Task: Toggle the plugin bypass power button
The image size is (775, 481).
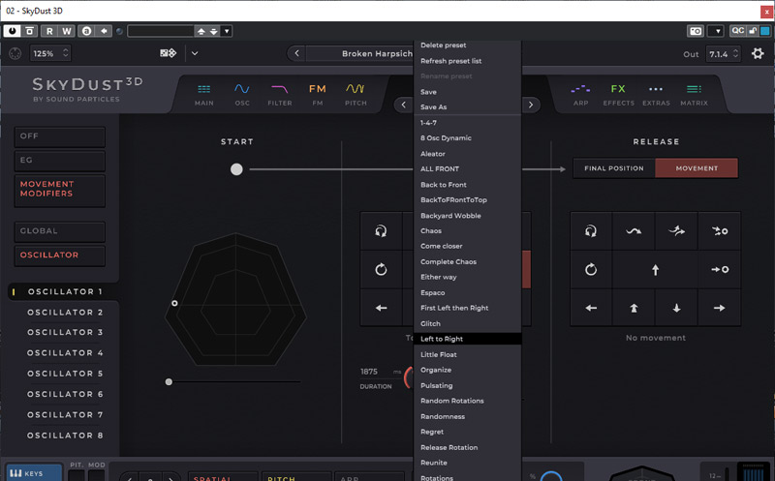Action: coord(13,31)
